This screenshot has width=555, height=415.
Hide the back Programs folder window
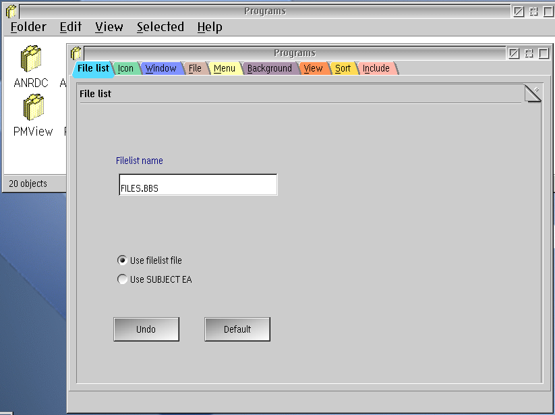[x=519, y=11]
